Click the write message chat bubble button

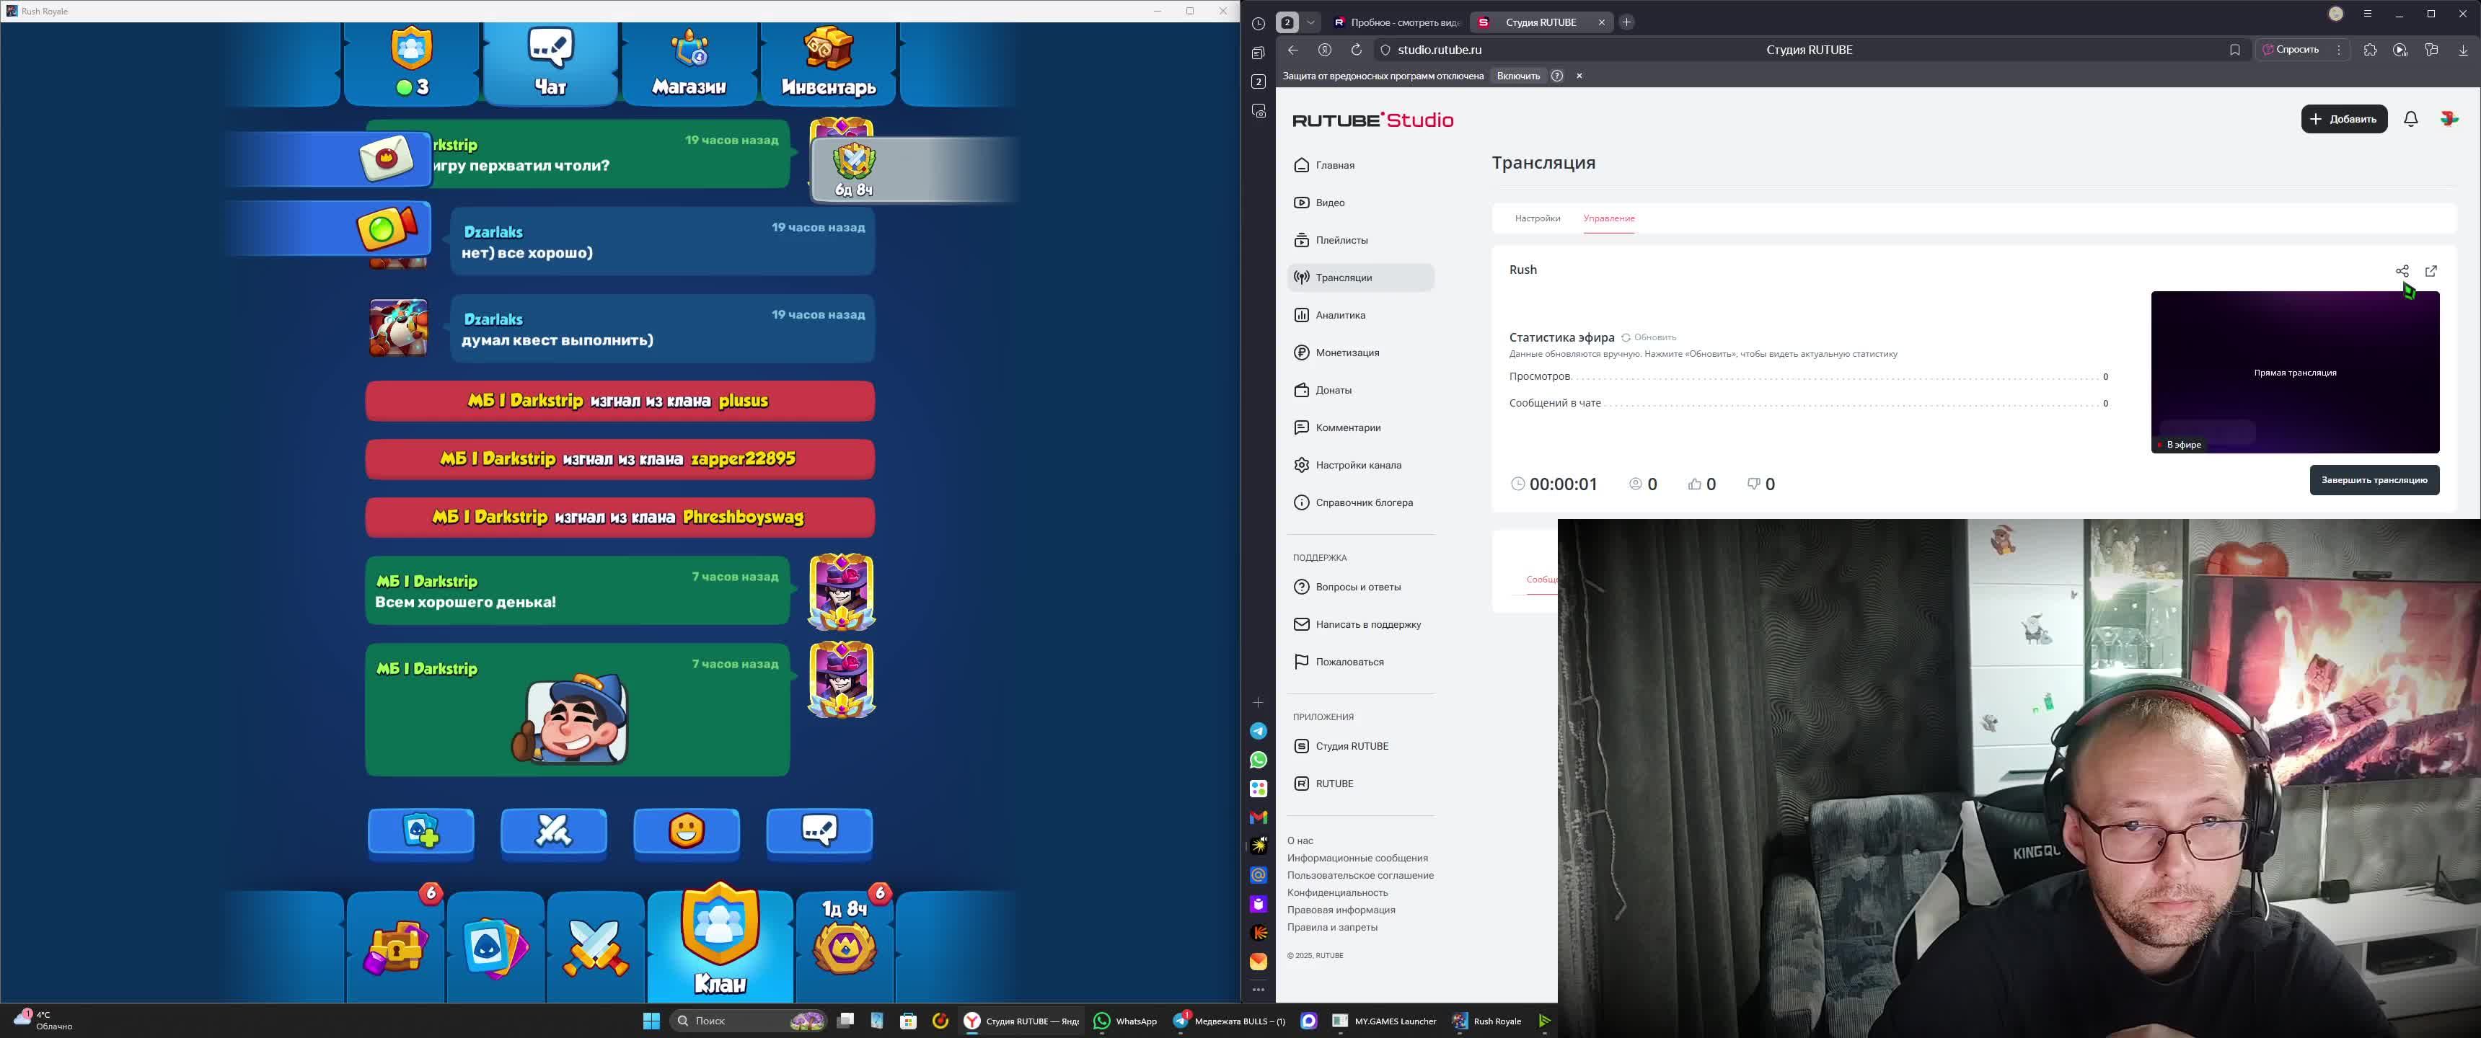[x=819, y=830]
